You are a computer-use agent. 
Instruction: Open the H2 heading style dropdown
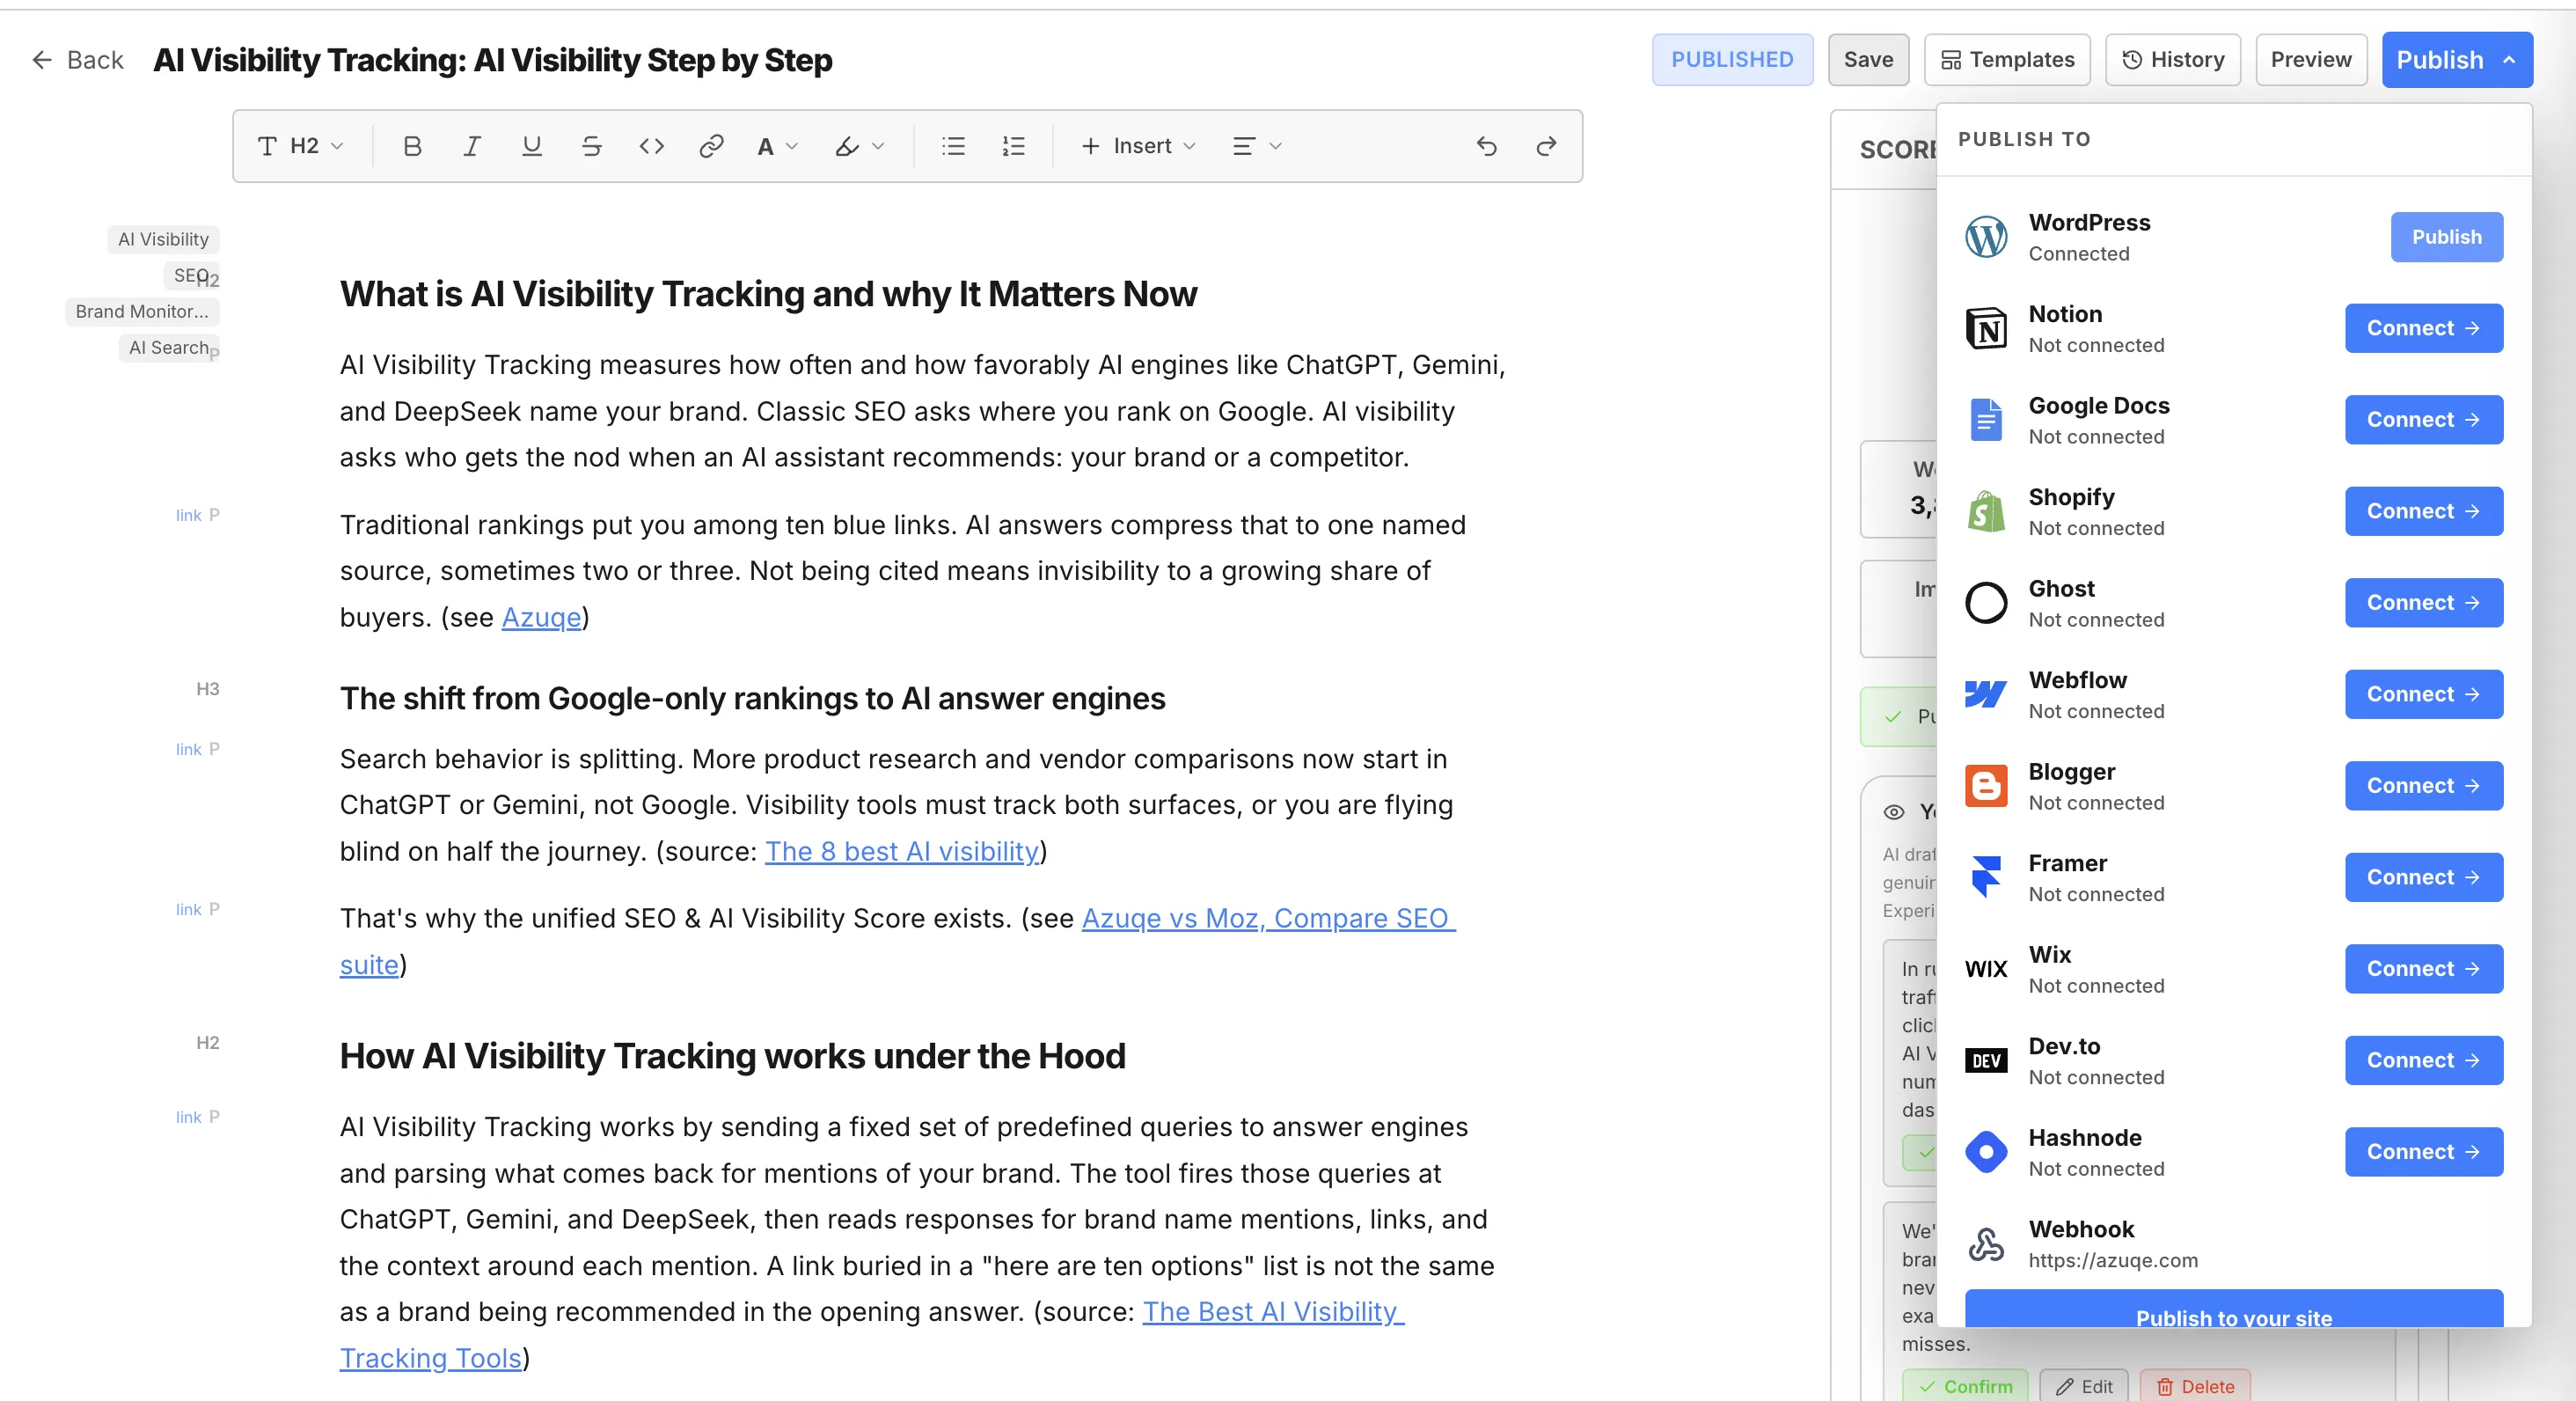point(300,146)
